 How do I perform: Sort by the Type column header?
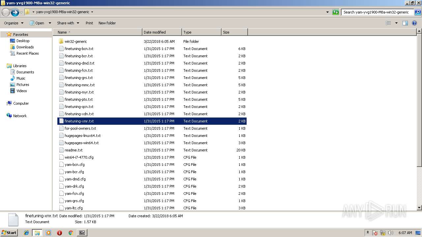[201, 32]
